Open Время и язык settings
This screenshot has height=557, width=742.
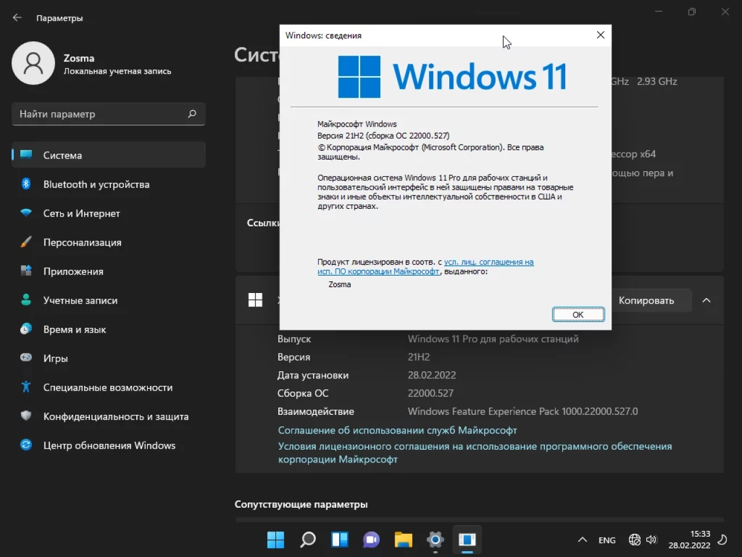pos(108,329)
